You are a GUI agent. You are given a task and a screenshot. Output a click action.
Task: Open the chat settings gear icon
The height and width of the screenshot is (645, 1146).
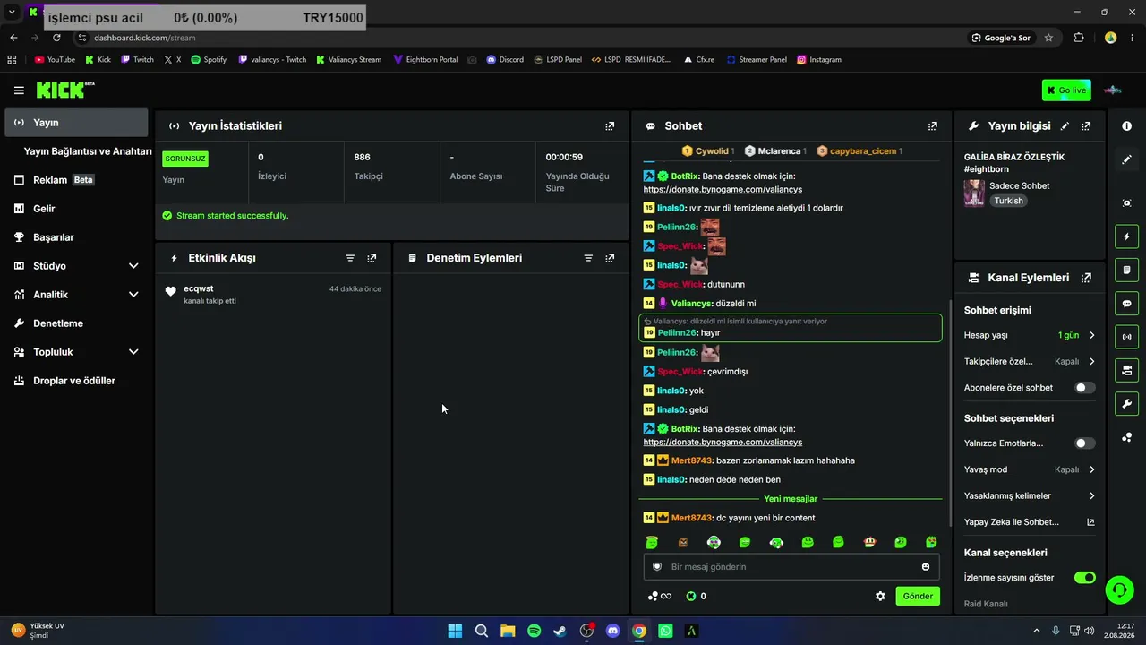pos(880,596)
